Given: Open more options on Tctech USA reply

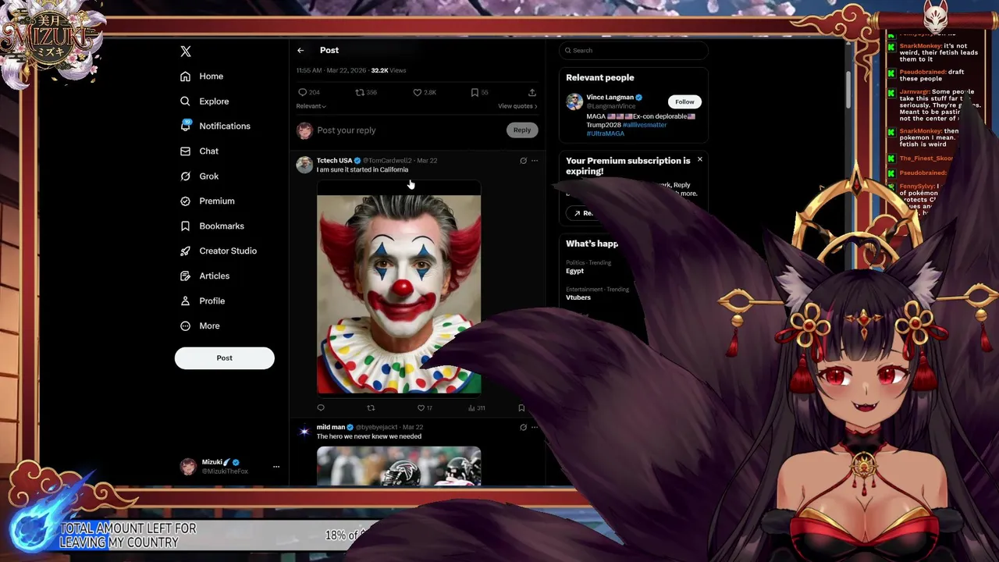Looking at the screenshot, I should 535,161.
